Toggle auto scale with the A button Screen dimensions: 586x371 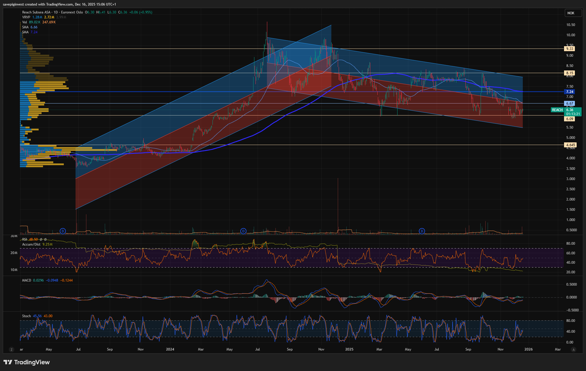click(x=573, y=349)
